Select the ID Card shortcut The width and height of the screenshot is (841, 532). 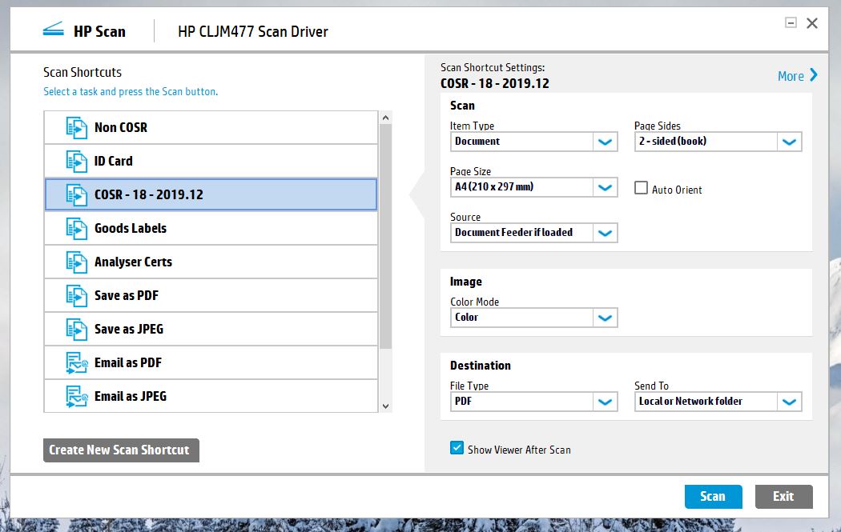point(211,162)
